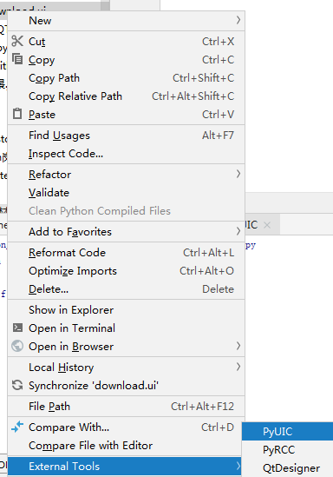The height and width of the screenshot is (477, 333).
Task: Select the Copy menu entry
Action: (x=126, y=60)
